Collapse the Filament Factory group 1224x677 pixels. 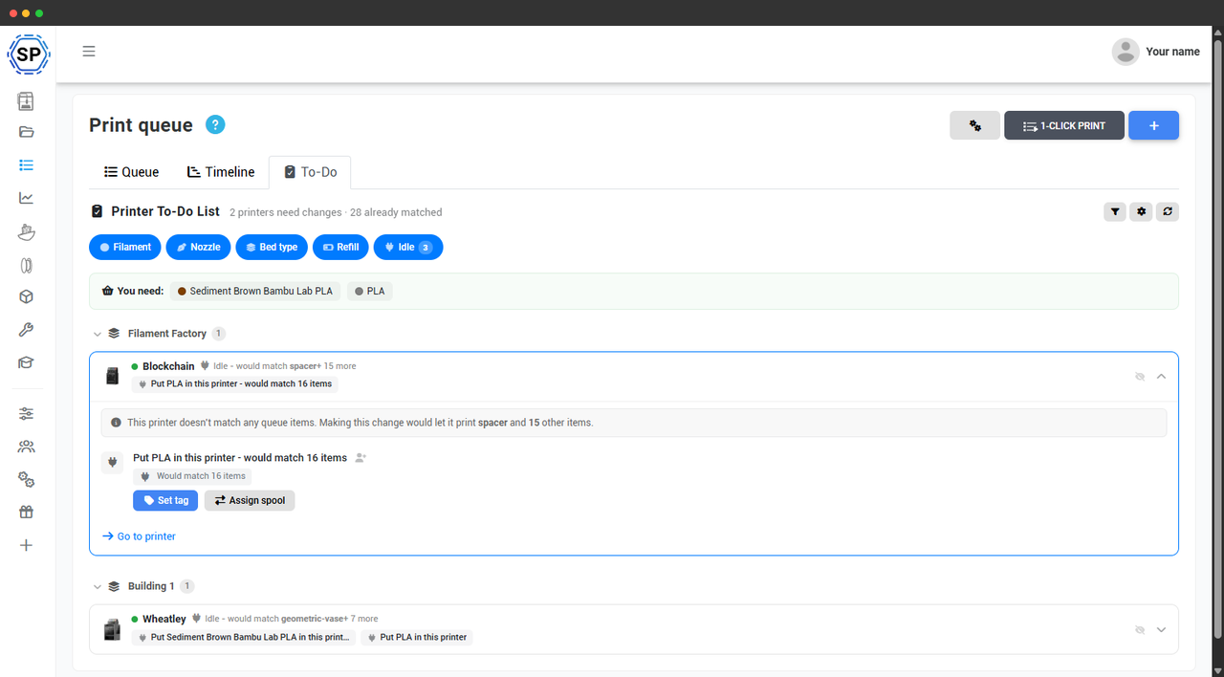pos(97,334)
